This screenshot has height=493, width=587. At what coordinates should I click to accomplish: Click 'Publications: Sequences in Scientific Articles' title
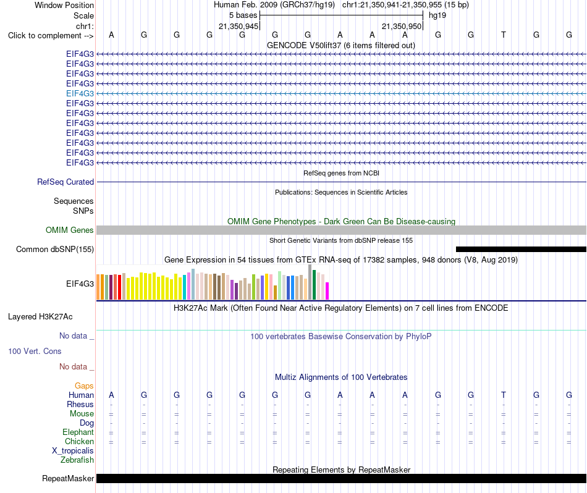[341, 192]
